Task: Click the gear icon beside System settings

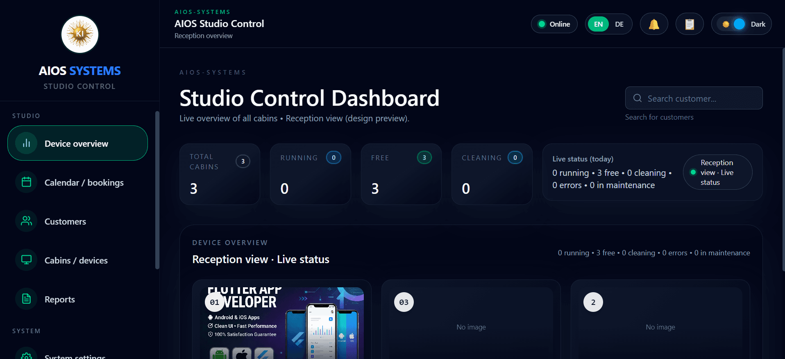Action: [26, 356]
